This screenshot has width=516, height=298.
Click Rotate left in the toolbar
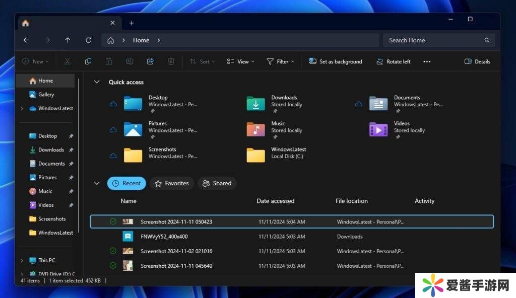click(x=393, y=61)
